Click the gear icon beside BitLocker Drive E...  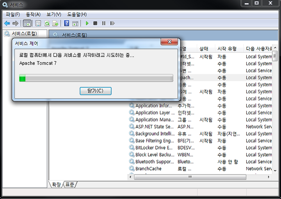tap(132, 147)
